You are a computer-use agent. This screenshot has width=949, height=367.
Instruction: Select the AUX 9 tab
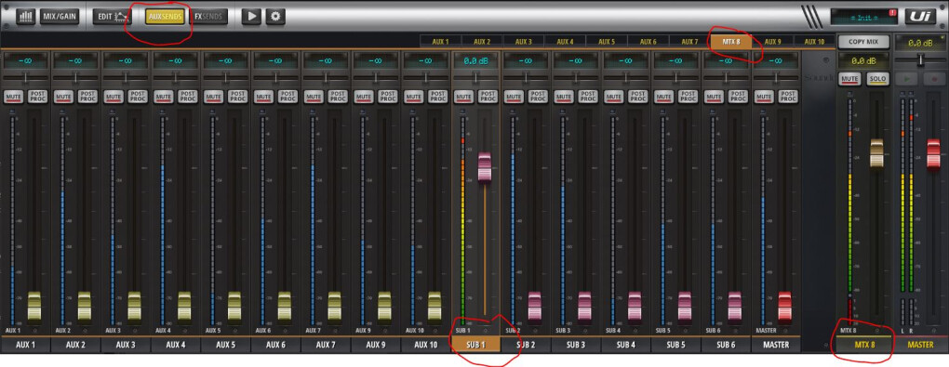(x=772, y=42)
